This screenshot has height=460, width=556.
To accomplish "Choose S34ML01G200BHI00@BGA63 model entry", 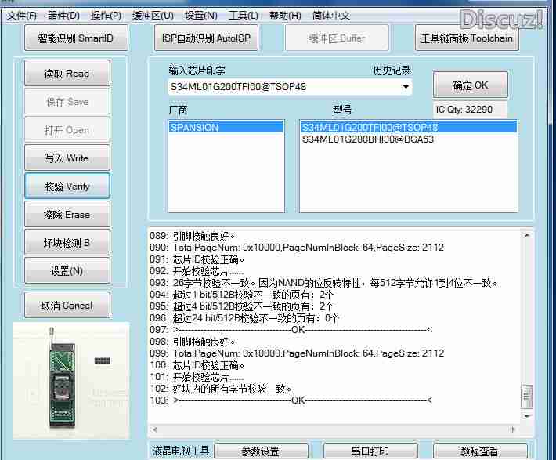I will pos(368,139).
